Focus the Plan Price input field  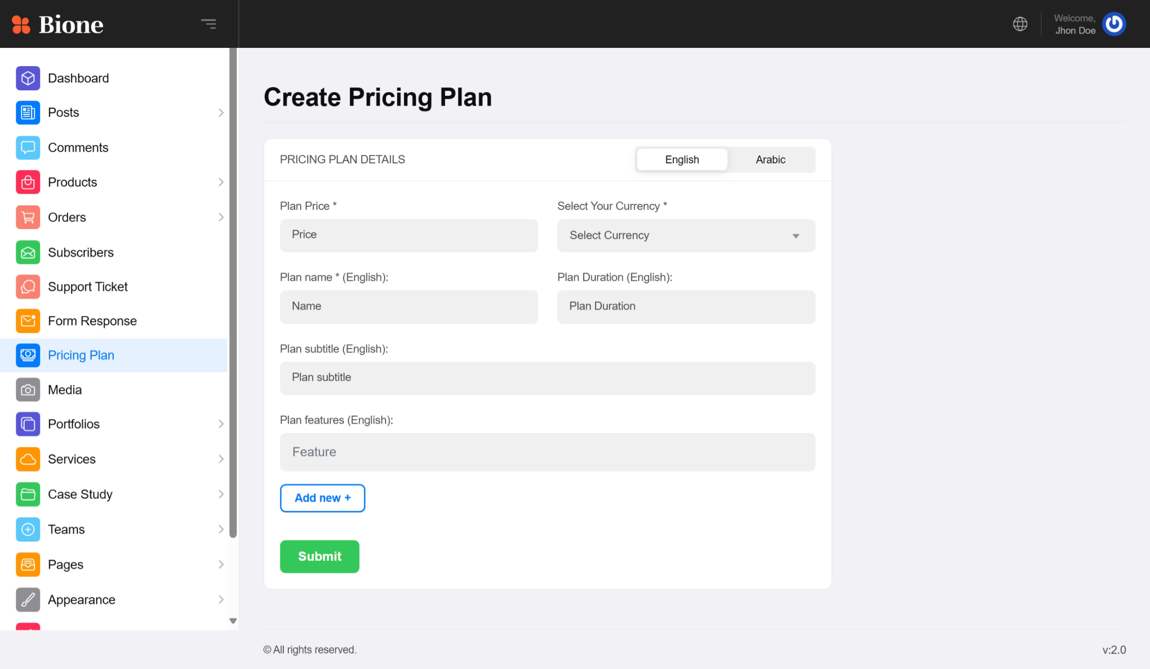tap(409, 235)
